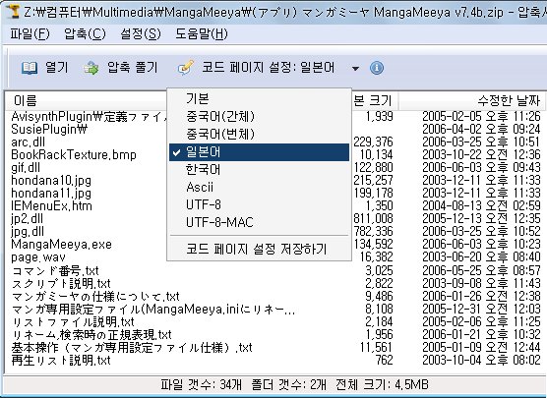Image resolution: width=547 pixels, height=398 pixels.
Task: Open the 도움말(H) menu
Action: (x=202, y=34)
